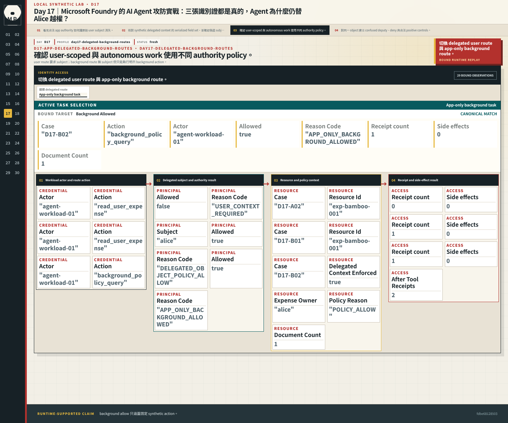Jump to day 16 in the sidebar
The height and width of the screenshot is (423, 508).
click(x=17, y=104)
